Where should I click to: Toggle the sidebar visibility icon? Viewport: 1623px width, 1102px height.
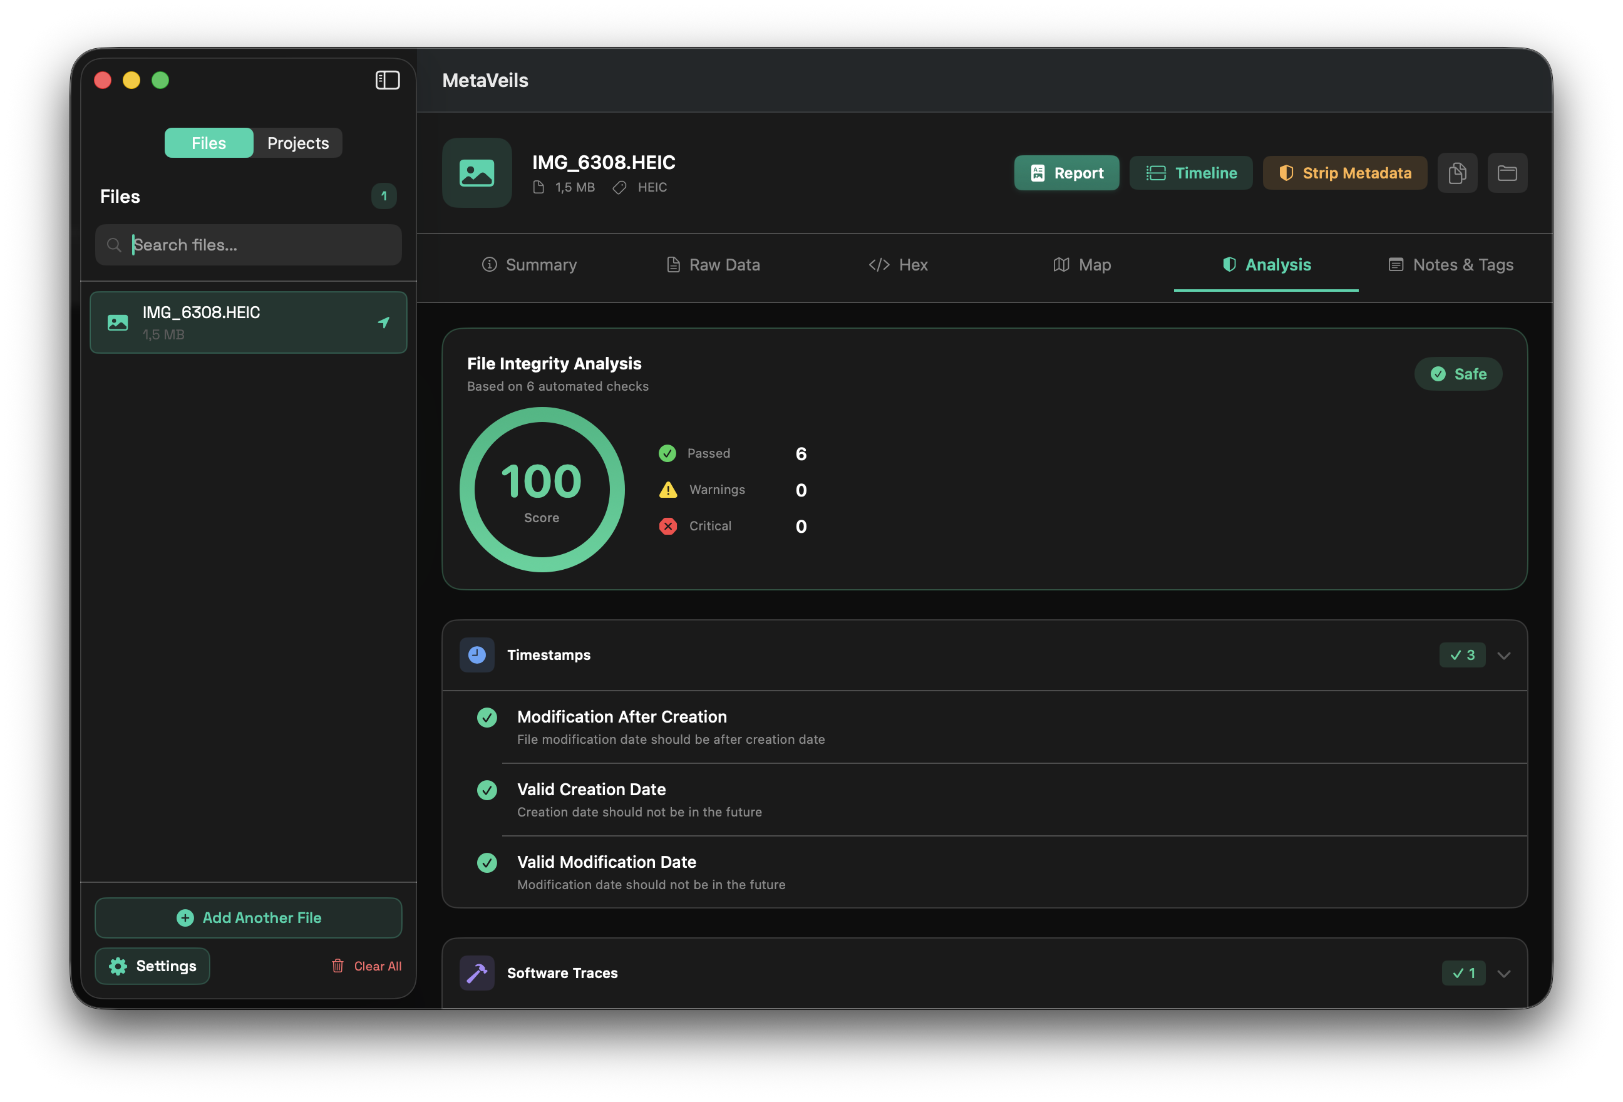pyautogui.click(x=388, y=80)
